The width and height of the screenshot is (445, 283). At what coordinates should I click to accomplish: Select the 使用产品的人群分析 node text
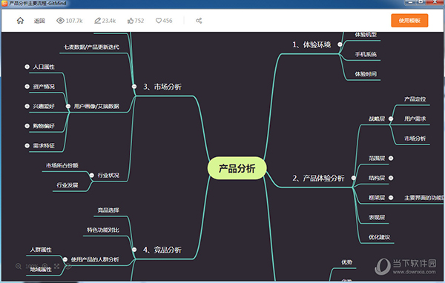click(95, 259)
